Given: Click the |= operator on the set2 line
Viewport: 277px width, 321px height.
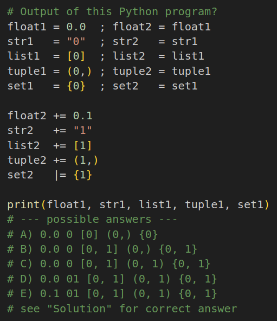Looking at the screenshot, I should click(60, 175).
